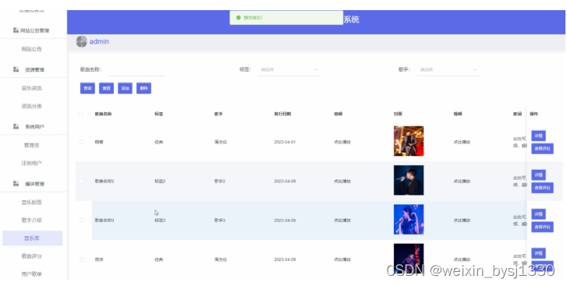Expand the 模块管理 sidebar group

point(34,183)
